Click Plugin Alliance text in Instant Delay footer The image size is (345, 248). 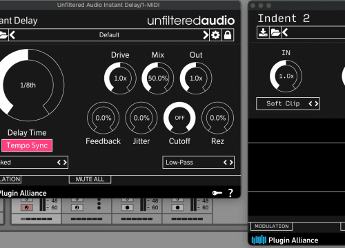[x=23, y=194]
